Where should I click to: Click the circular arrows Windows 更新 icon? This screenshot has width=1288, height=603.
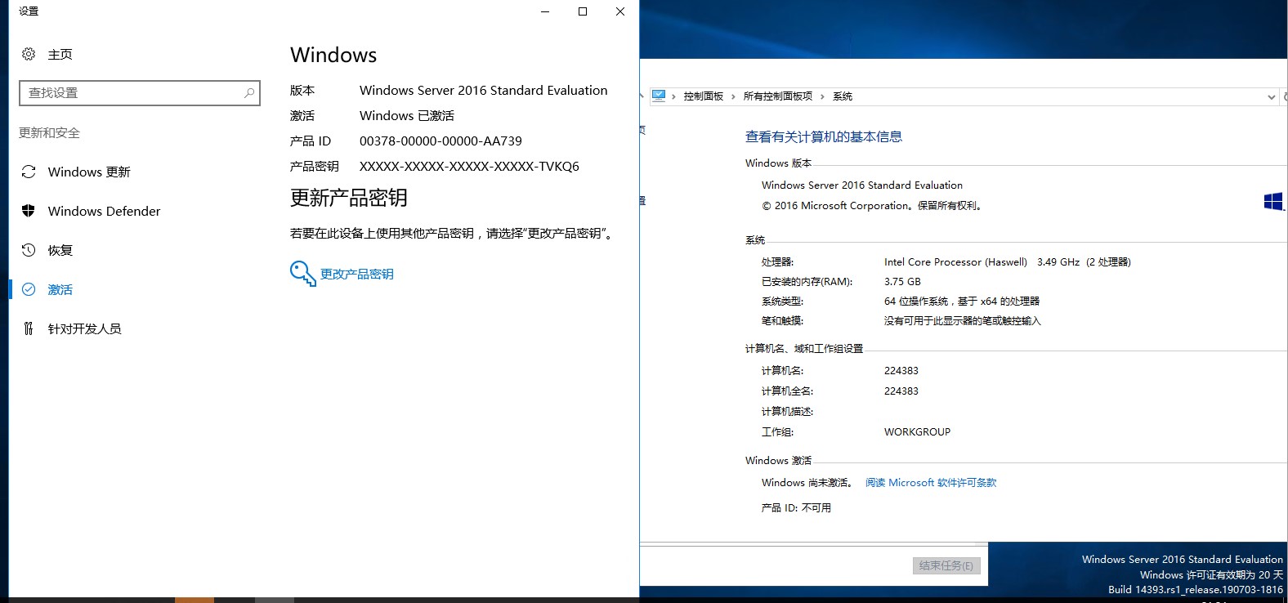point(29,172)
